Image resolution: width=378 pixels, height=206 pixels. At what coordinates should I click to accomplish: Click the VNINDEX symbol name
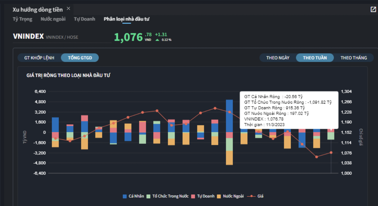pyautogui.click(x=28, y=36)
